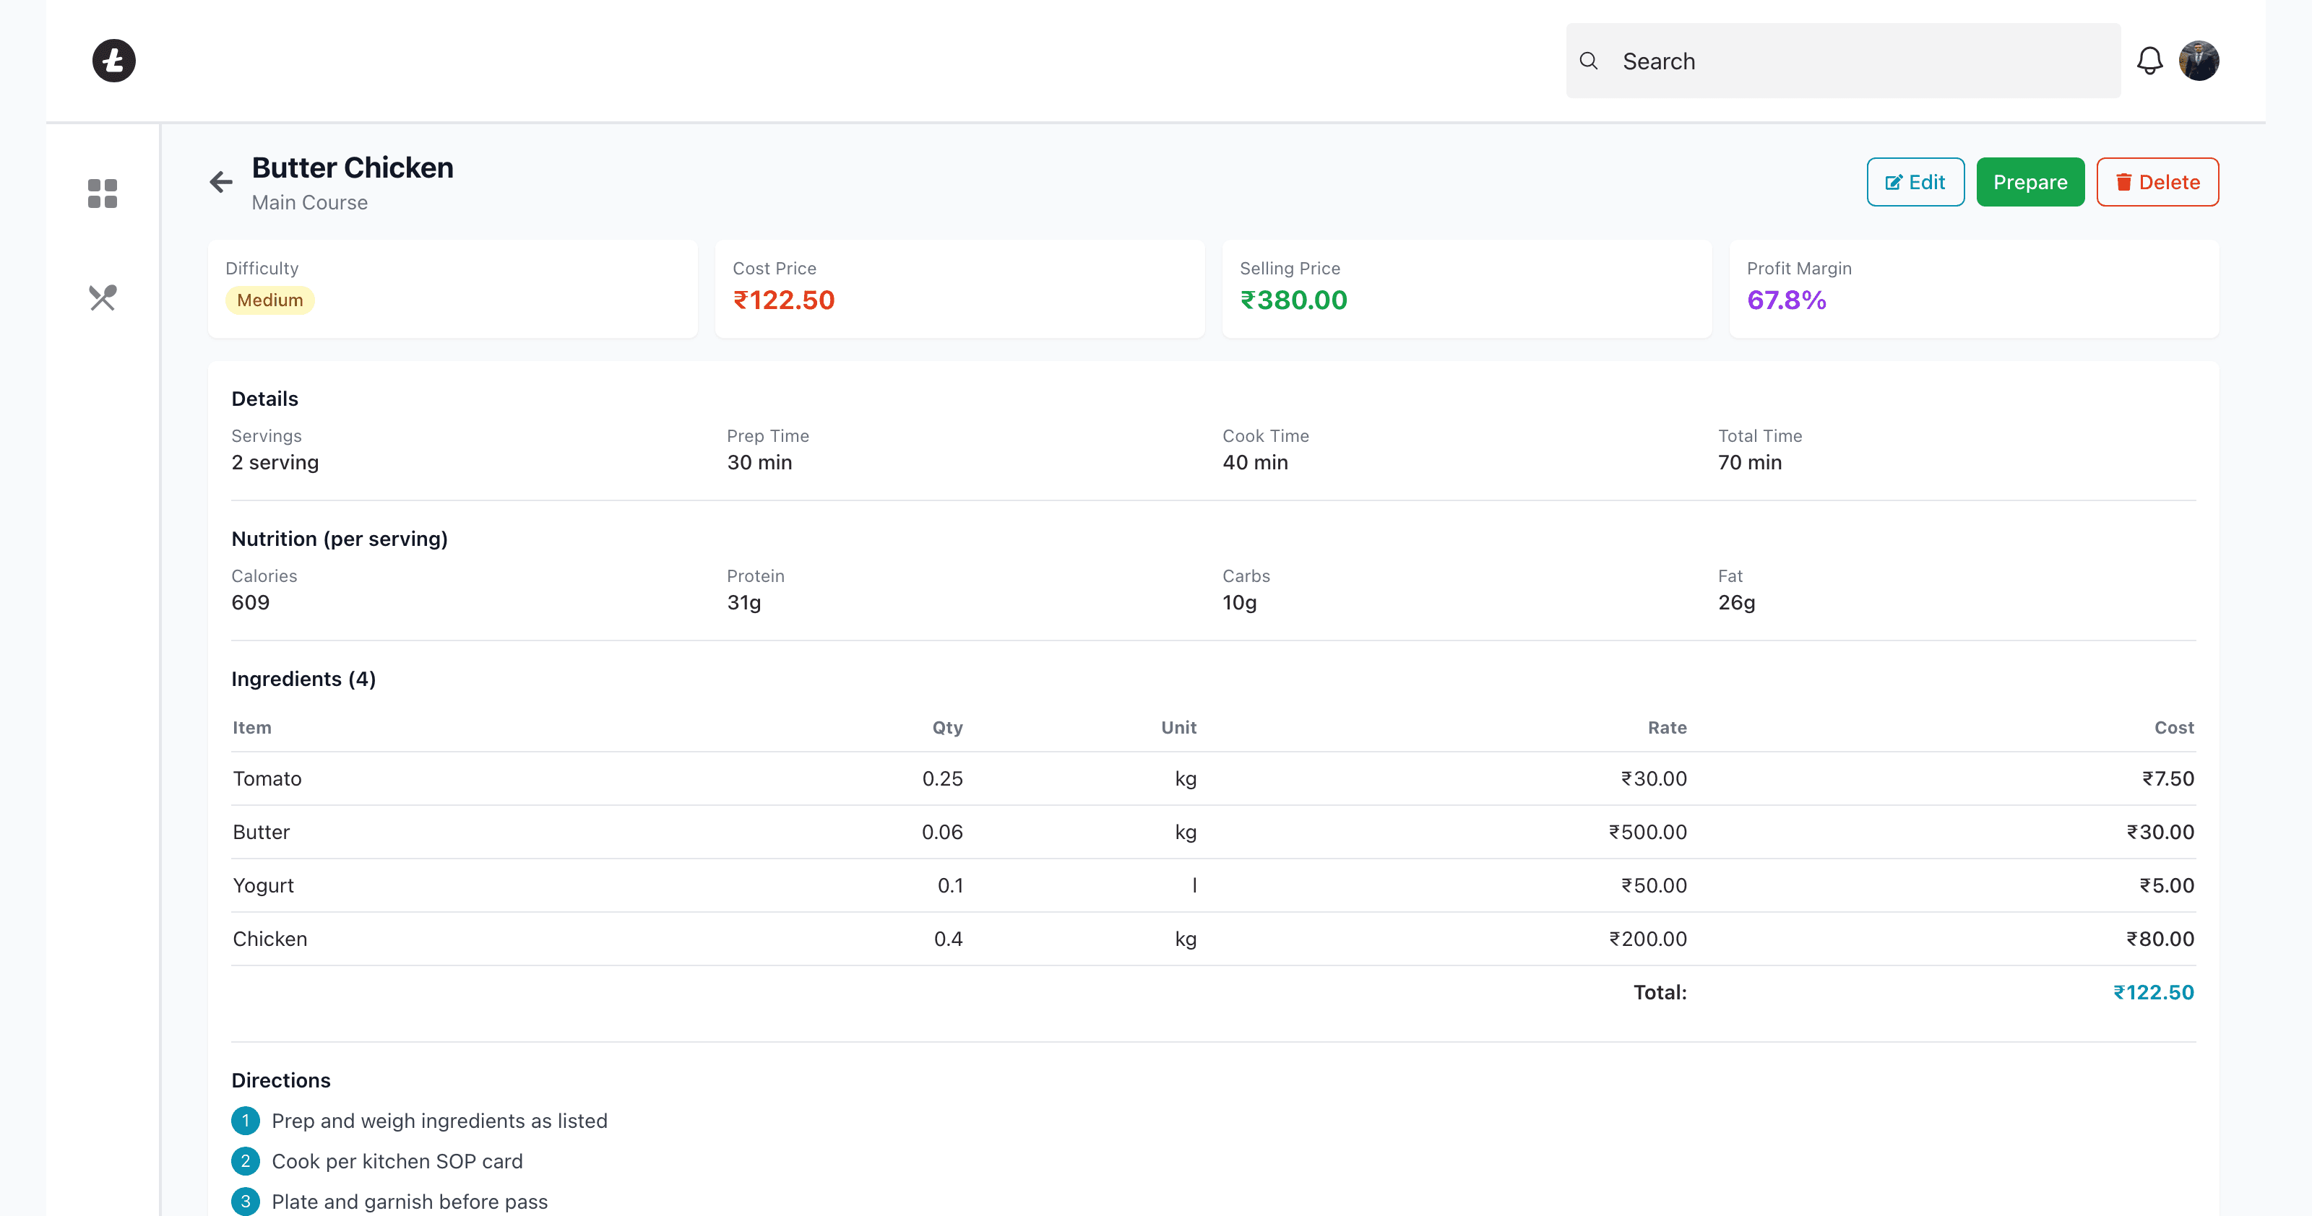Click the Butter rate ₹500.00
This screenshot has width=2312, height=1216.
1648,832
